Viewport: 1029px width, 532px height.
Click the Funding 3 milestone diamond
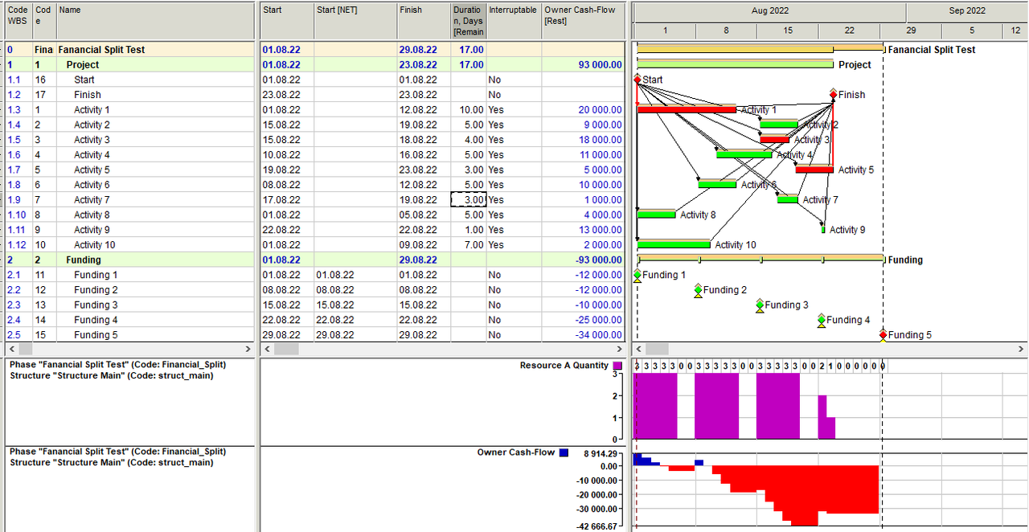760,305
